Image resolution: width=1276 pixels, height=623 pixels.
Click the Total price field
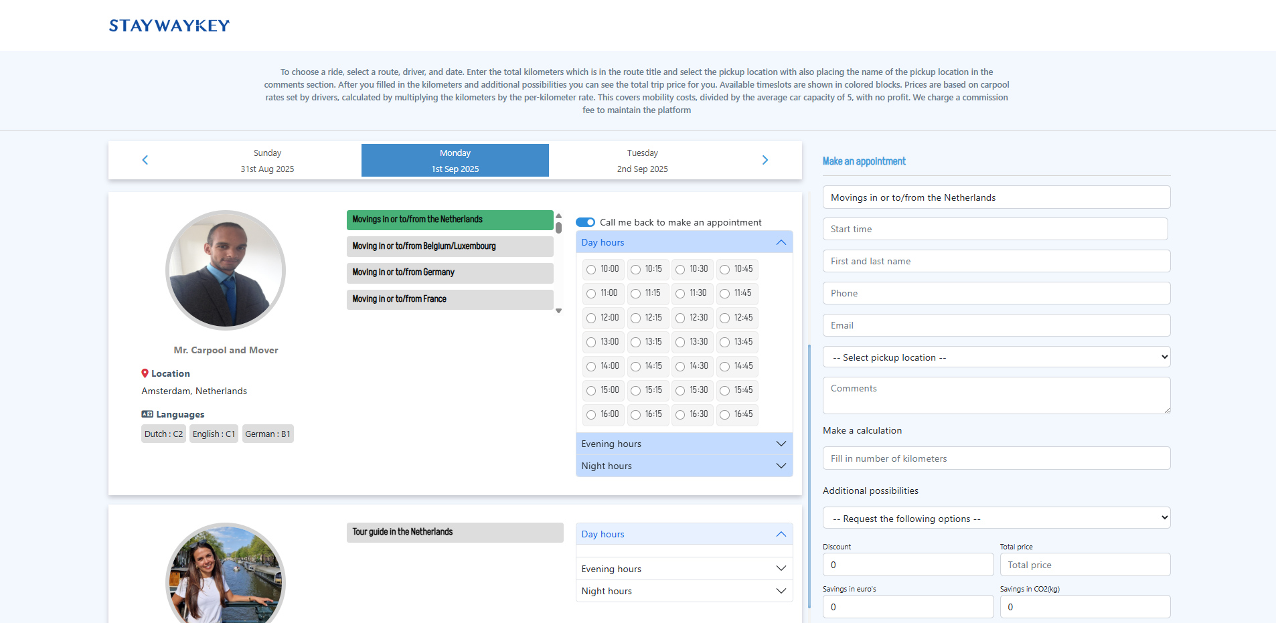click(1085, 565)
